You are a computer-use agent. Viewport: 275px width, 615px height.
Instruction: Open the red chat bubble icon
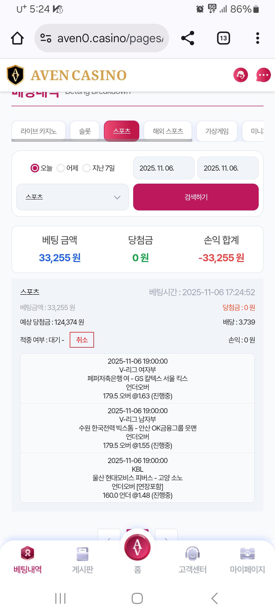(x=263, y=75)
